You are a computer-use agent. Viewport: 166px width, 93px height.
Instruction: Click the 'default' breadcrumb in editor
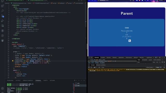coord(62,3)
